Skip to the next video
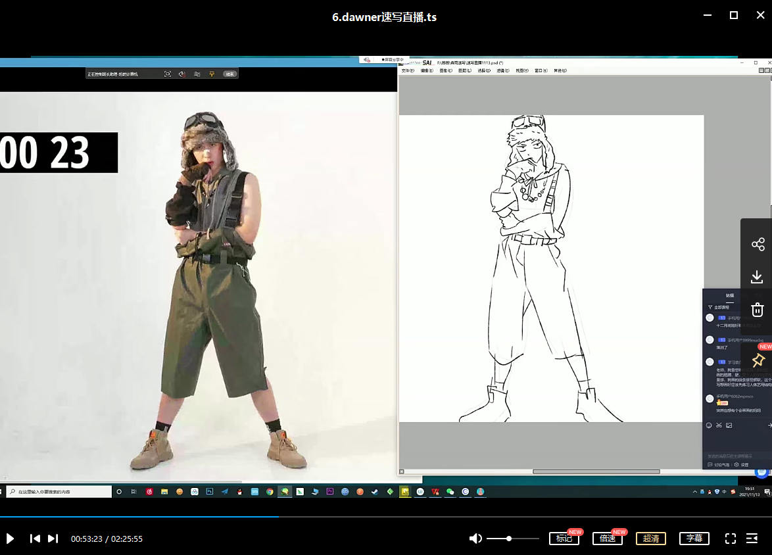Screen dimensions: 772x555 (x=53, y=539)
